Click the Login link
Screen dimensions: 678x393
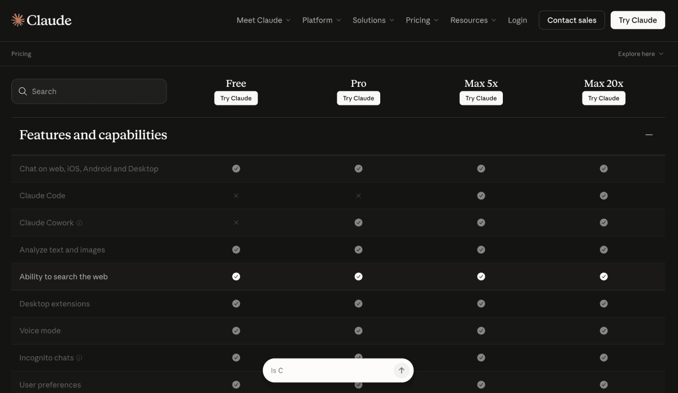point(517,20)
